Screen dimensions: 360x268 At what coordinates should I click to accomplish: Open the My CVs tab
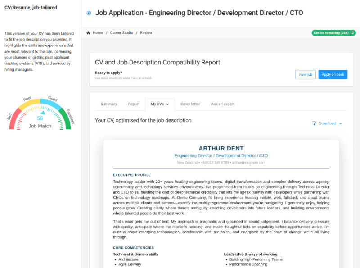click(x=160, y=104)
